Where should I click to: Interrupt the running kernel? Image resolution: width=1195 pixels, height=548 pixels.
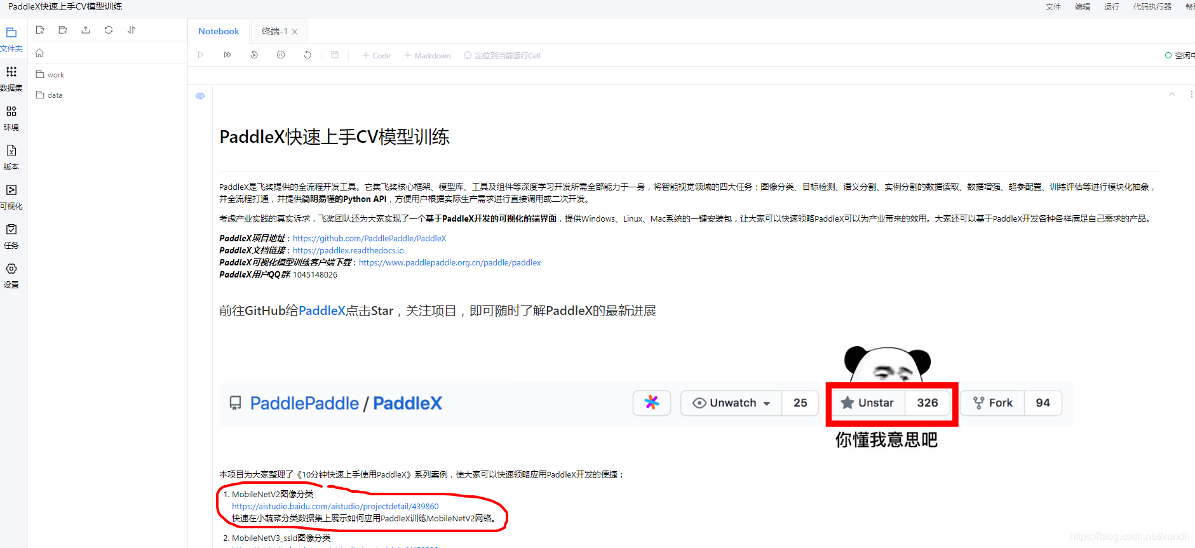tap(281, 55)
